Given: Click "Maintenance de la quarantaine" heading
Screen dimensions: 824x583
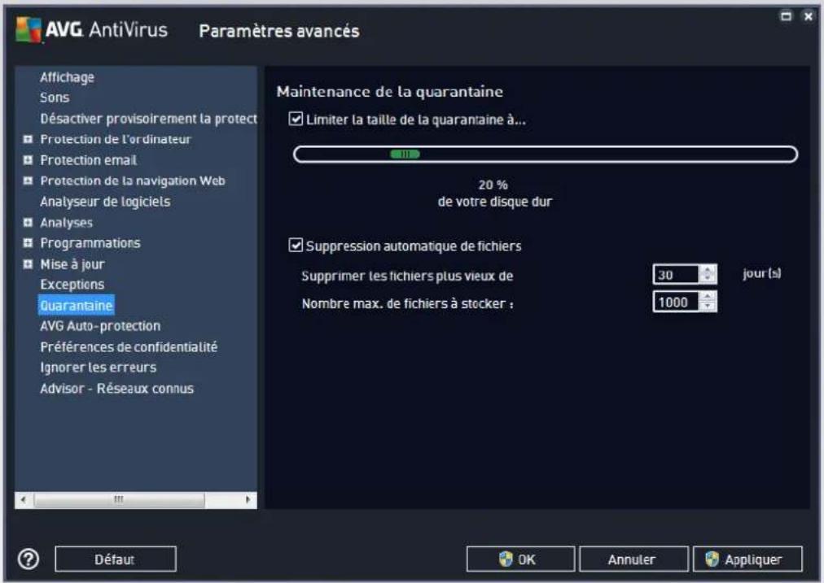Looking at the screenshot, I should tap(390, 92).
